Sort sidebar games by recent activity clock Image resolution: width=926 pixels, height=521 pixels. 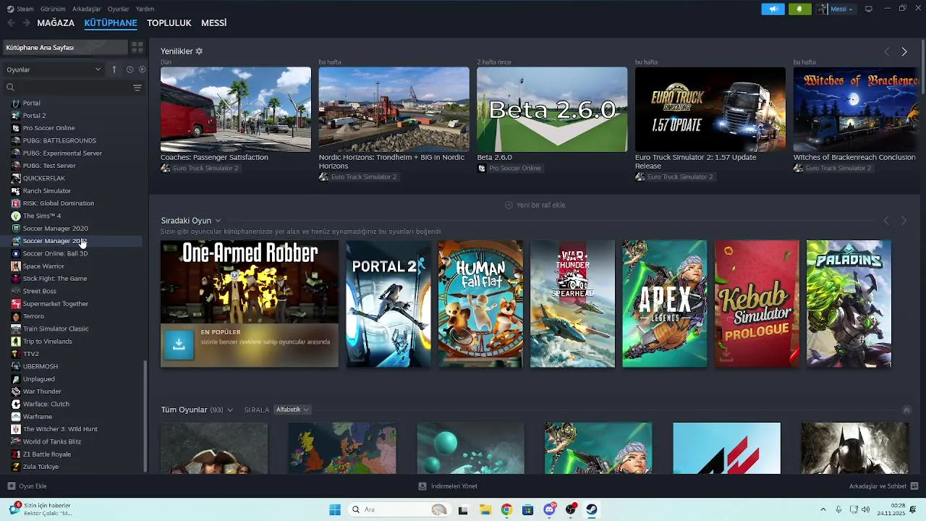point(129,69)
